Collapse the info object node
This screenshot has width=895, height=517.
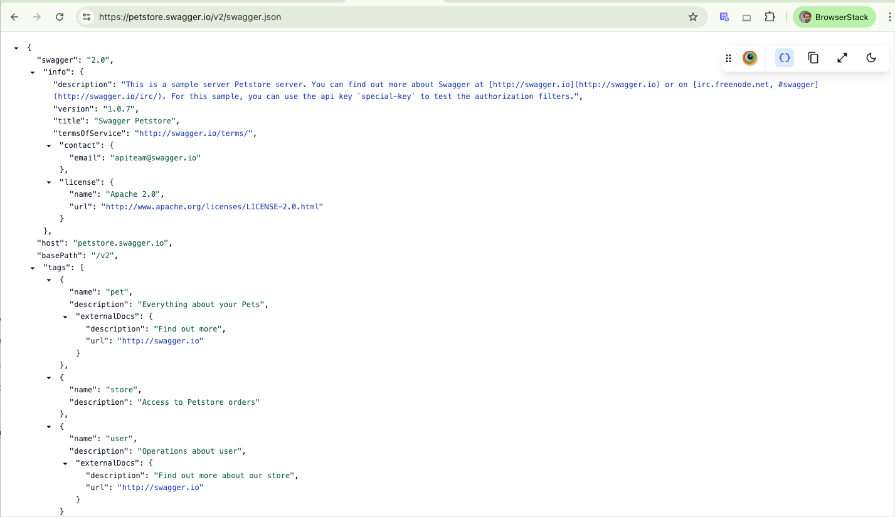(x=32, y=72)
